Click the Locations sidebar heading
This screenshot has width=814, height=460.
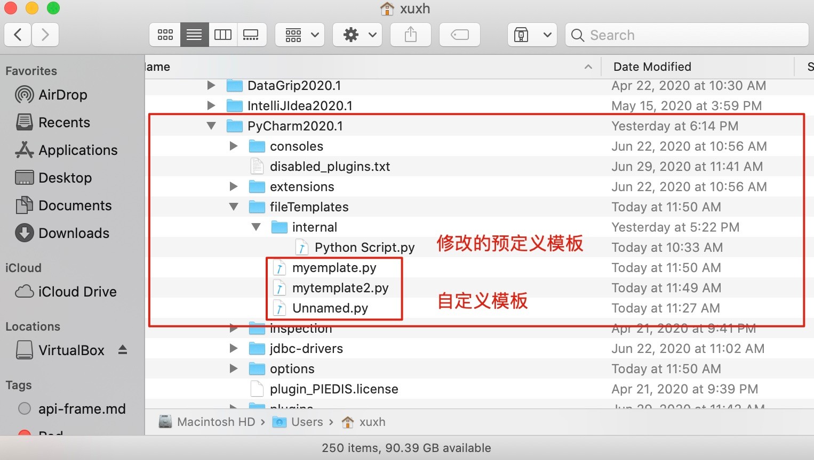(x=33, y=326)
